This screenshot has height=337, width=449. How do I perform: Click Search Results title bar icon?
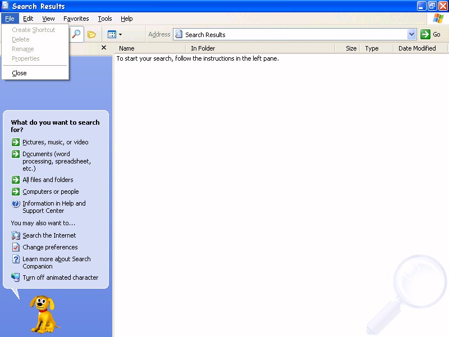tap(5, 6)
